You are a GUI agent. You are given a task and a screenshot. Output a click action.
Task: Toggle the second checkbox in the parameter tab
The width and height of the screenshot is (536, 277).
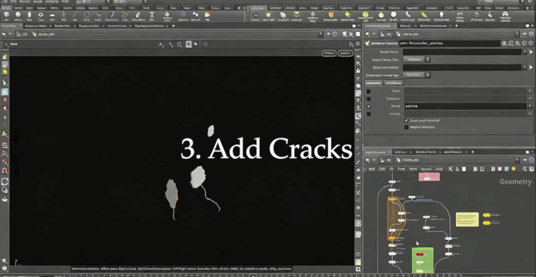[x=368, y=98]
